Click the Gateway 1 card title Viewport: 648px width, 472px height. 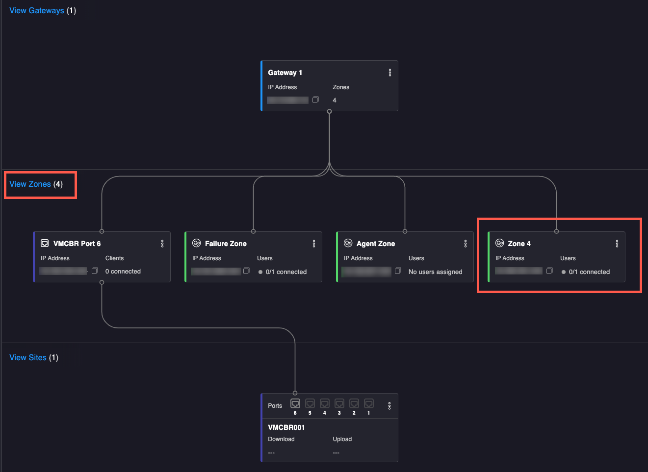[x=285, y=73]
